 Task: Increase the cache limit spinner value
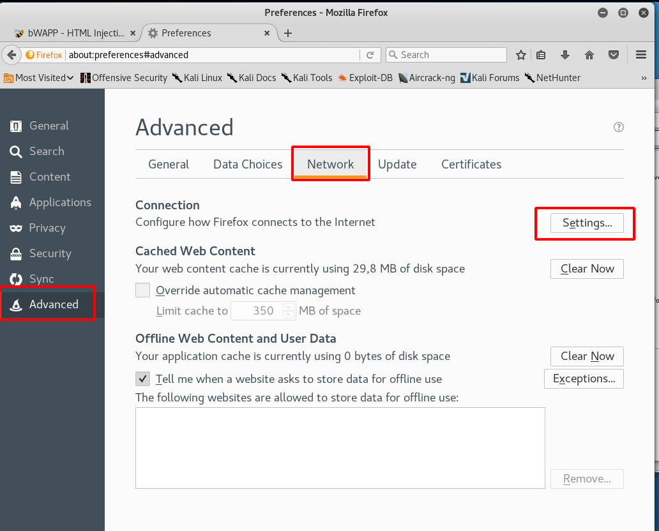pos(289,308)
